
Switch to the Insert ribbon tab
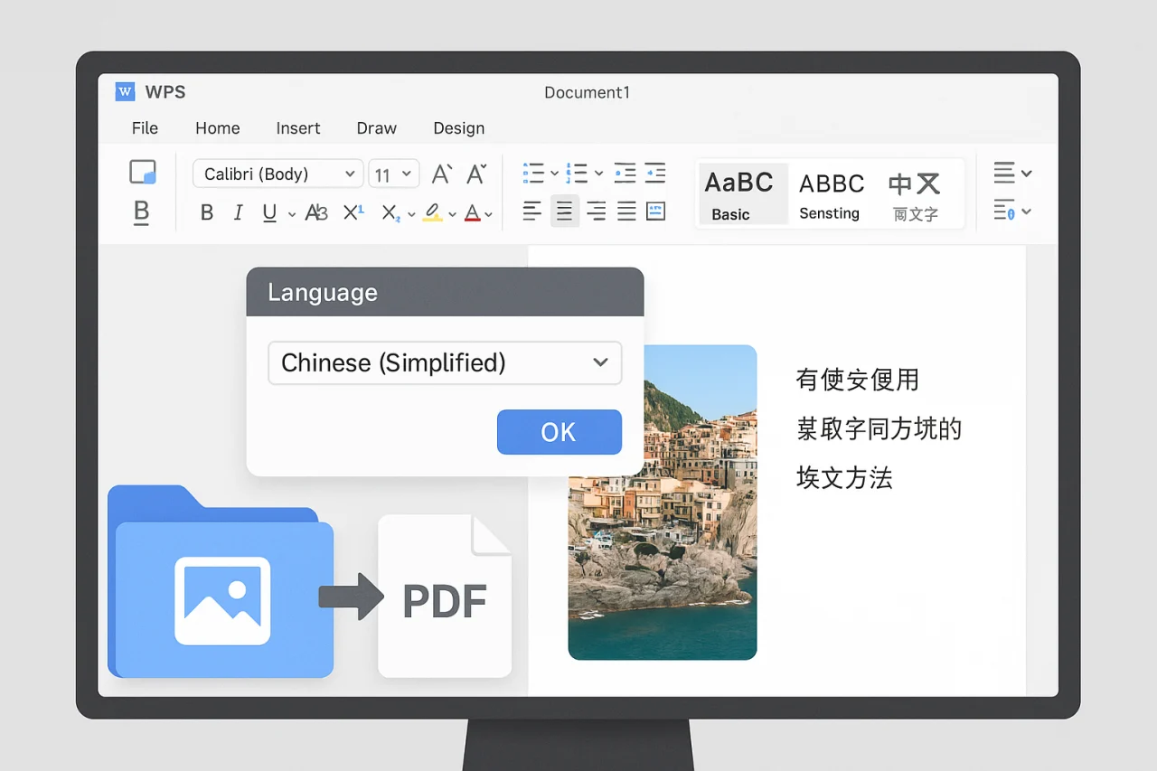298,128
